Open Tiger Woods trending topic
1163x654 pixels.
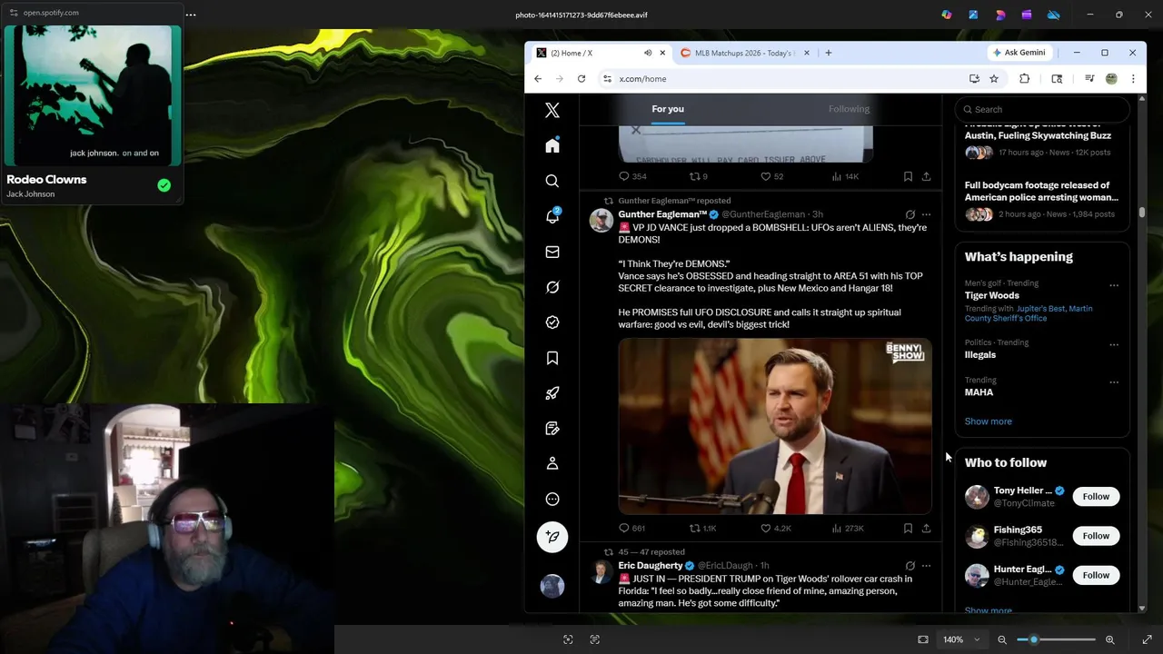992,295
